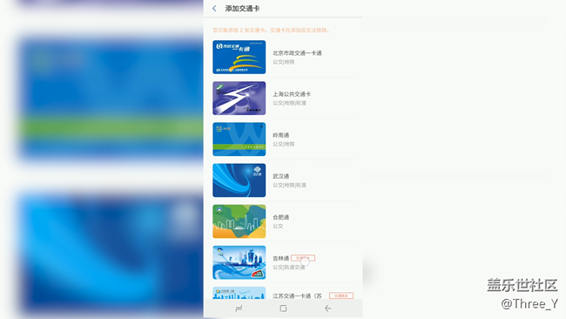Tap the Back navigation icon
This screenshot has width=566, height=319.
pos(327,309)
